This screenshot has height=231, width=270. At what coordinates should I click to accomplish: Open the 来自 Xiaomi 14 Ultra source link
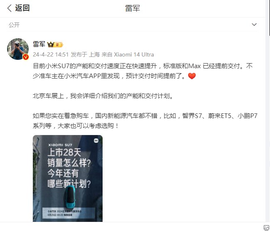[x=128, y=54]
